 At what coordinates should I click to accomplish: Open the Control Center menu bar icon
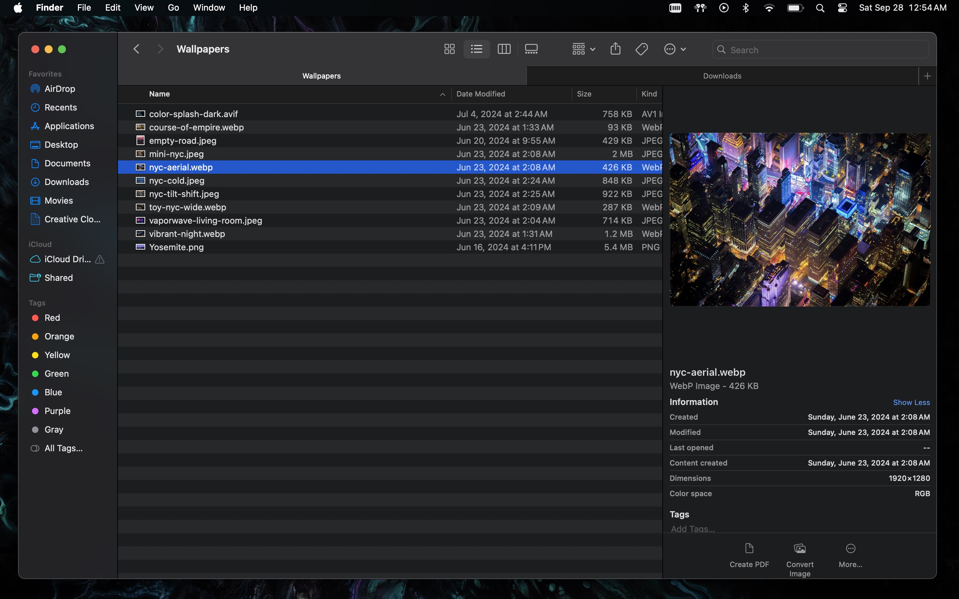click(842, 8)
